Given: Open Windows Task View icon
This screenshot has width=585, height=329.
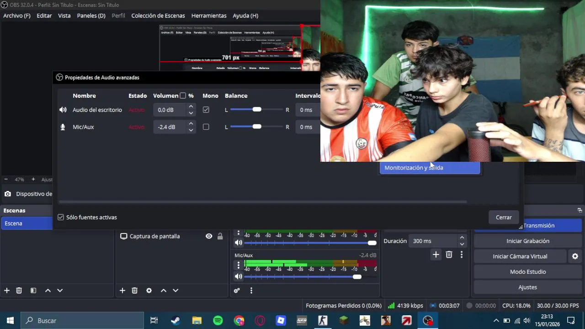Looking at the screenshot, I should (x=154, y=321).
